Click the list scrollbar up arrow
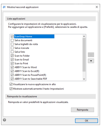101x126 pixels. click(84, 36)
